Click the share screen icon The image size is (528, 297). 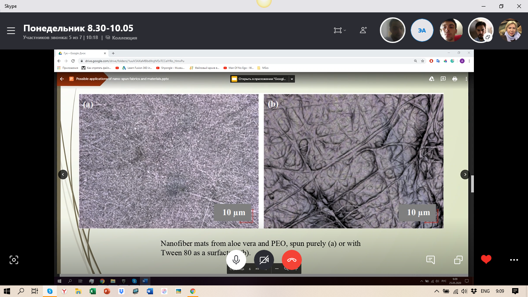click(x=458, y=260)
